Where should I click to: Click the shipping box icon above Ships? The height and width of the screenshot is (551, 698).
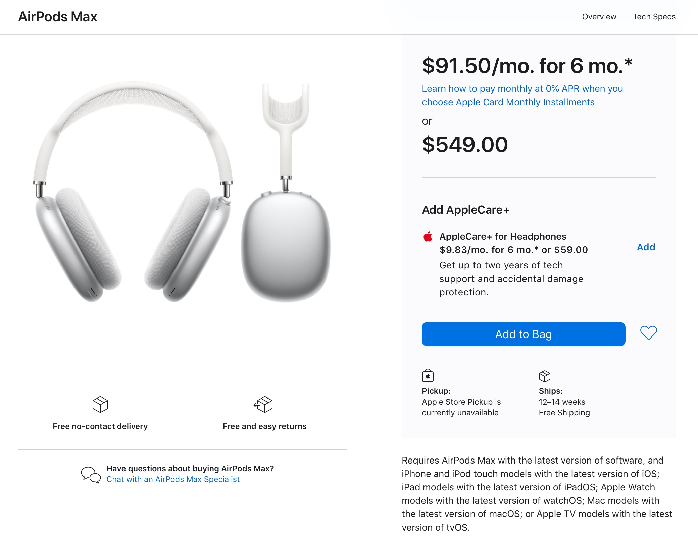544,376
